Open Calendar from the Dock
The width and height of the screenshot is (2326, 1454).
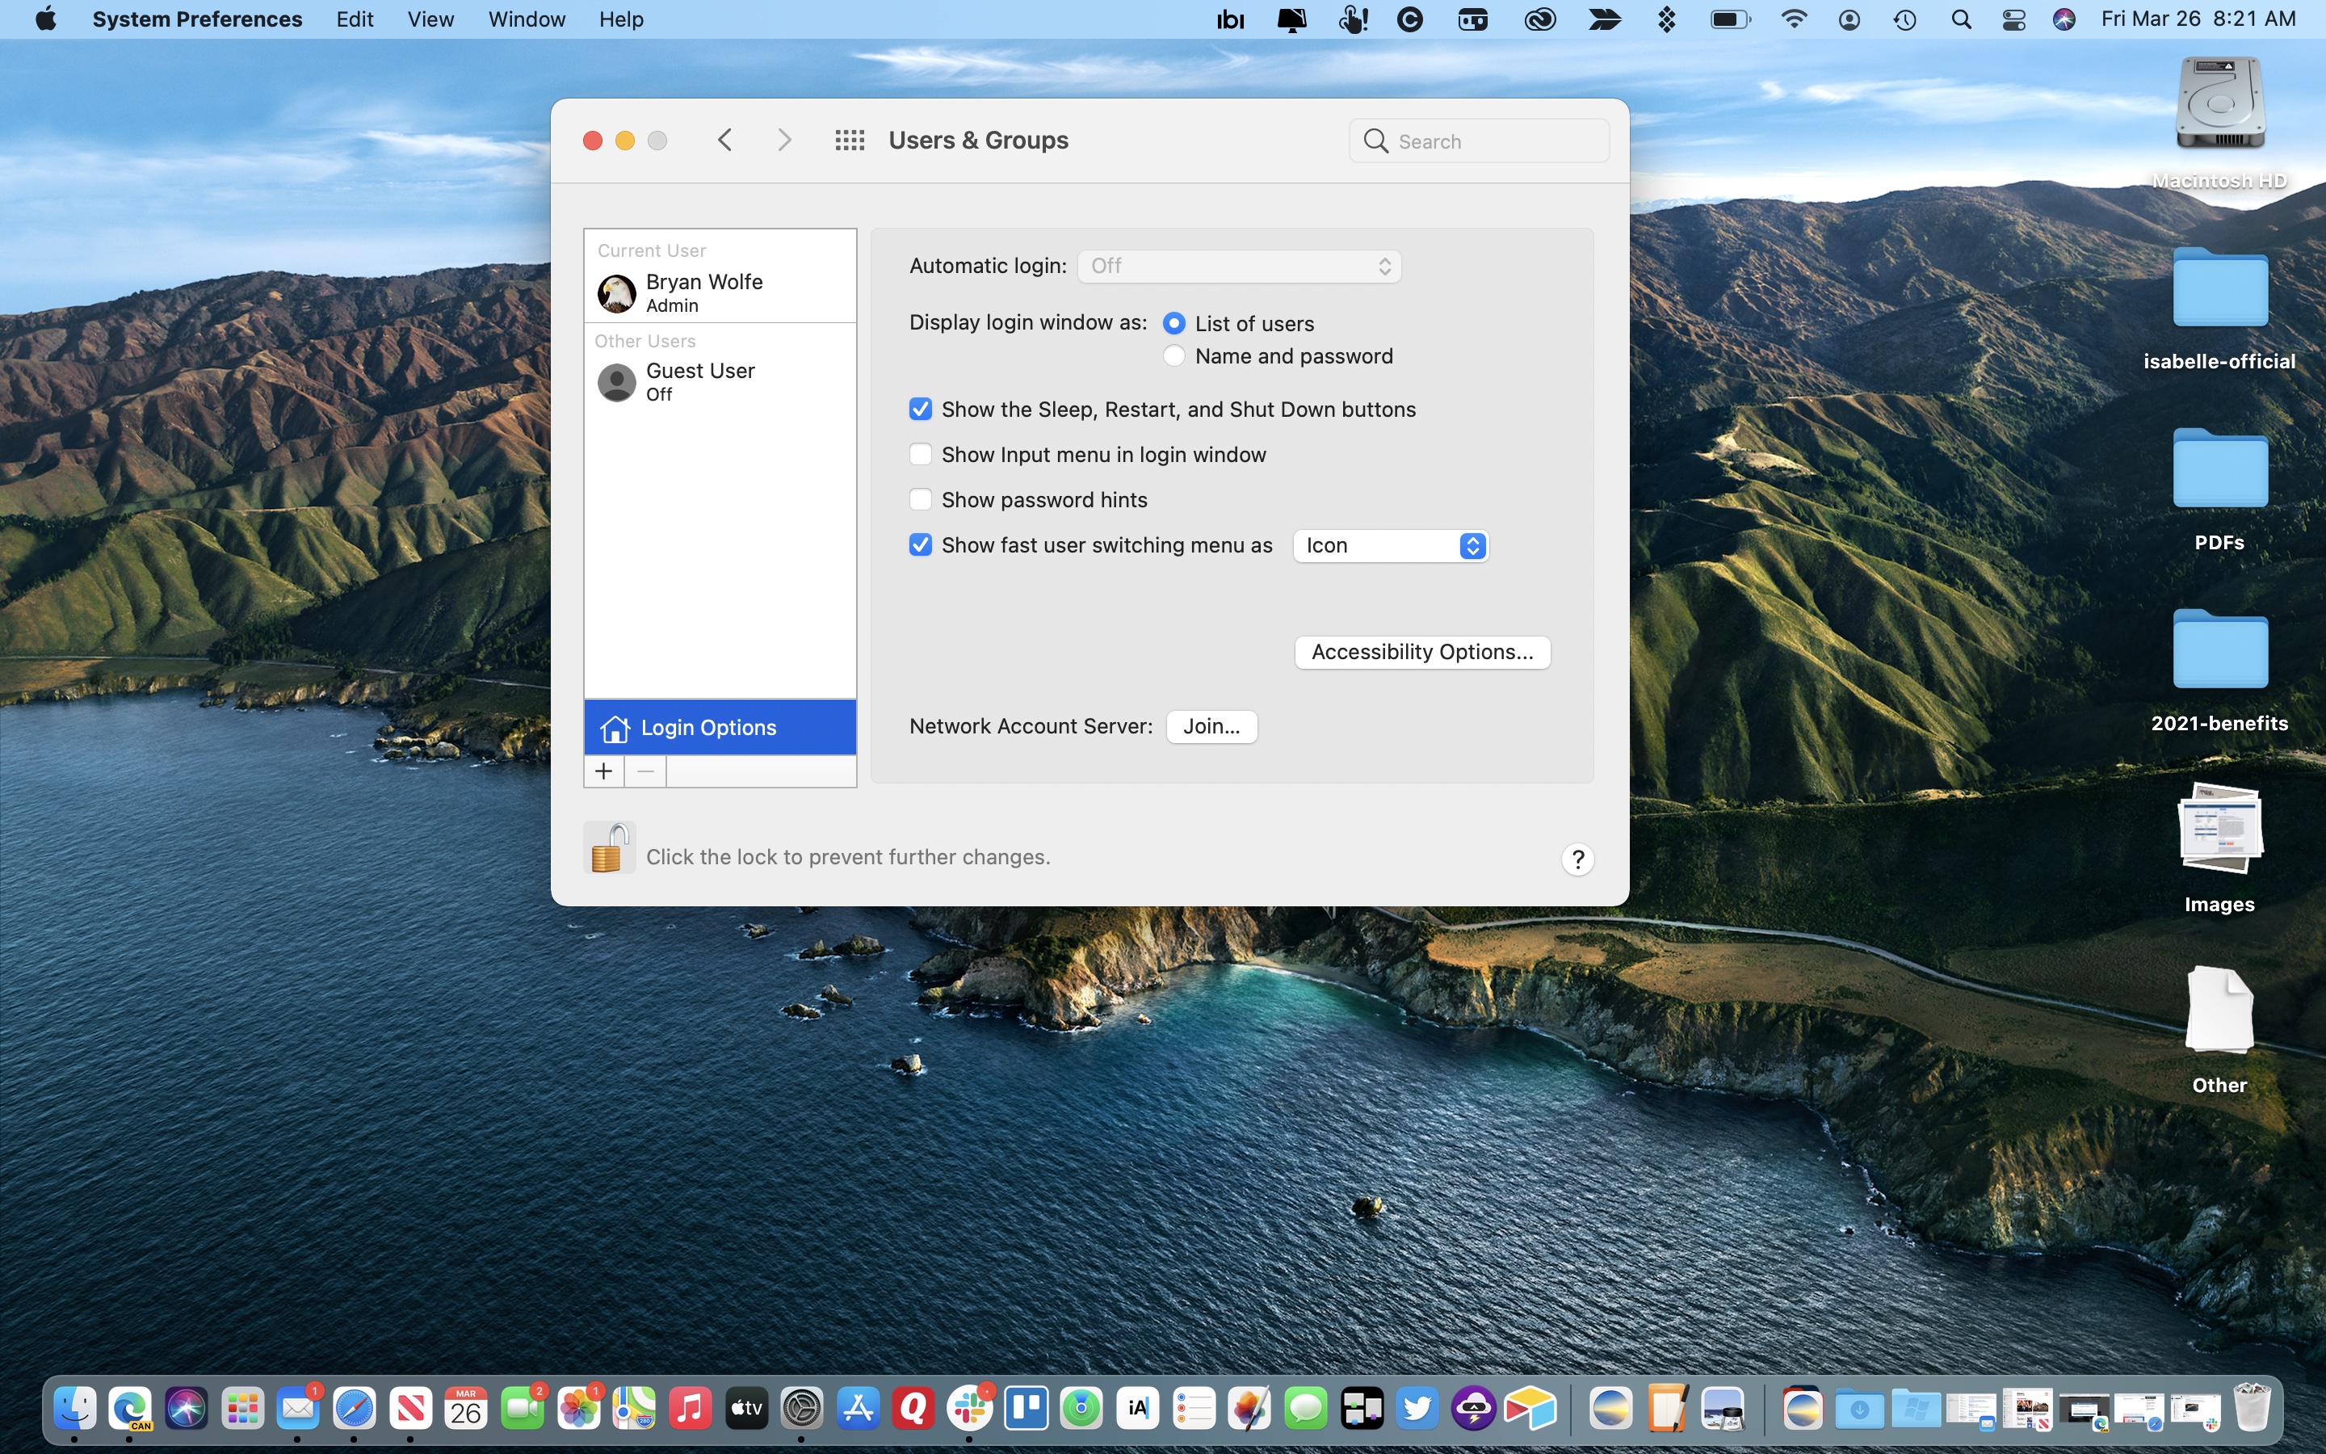click(x=466, y=1409)
